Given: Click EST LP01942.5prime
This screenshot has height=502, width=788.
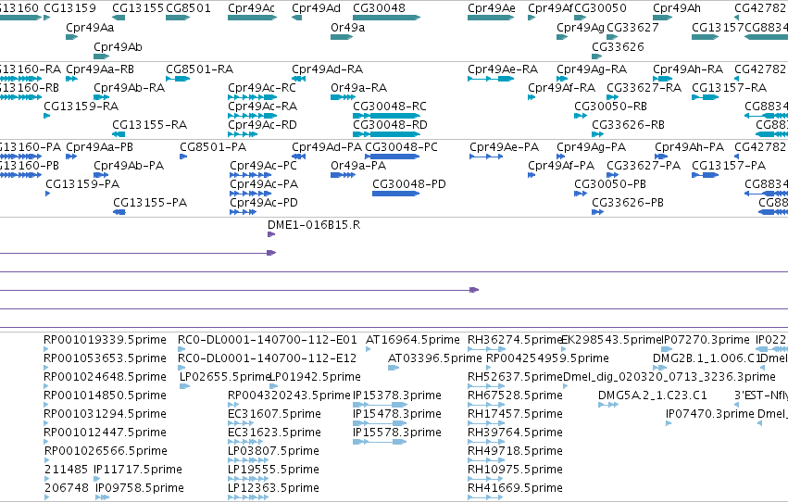Looking at the screenshot, I should click(x=273, y=386).
